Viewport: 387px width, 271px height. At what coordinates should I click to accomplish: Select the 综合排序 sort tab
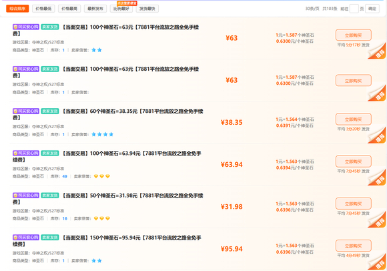tap(17, 9)
